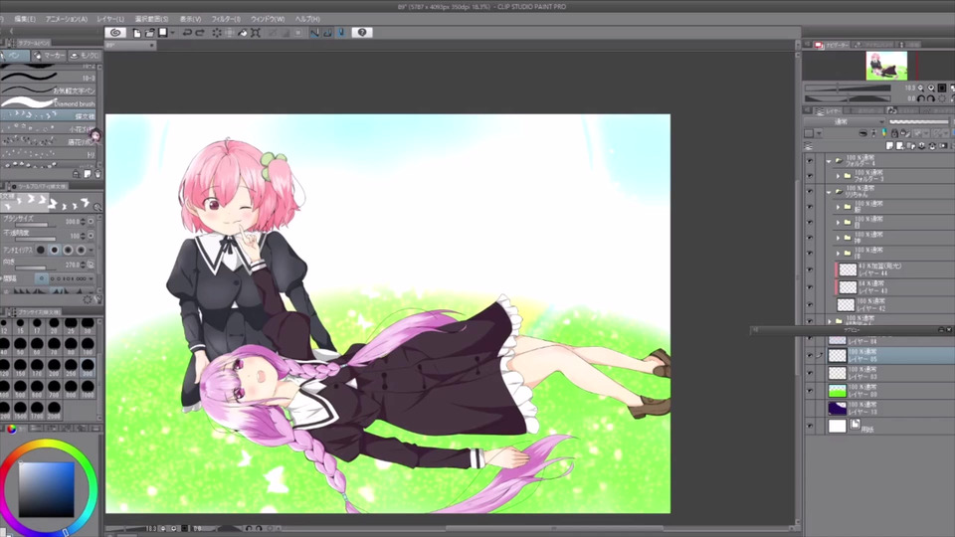Select レイヤー 43 in the layer list
Image resolution: width=955 pixels, height=537 pixels.
[894, 287]
